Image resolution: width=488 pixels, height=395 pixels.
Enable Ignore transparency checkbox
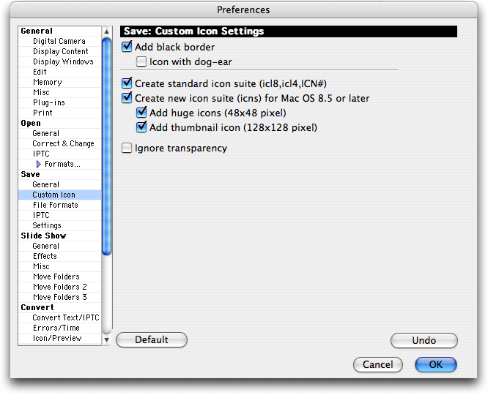(x=127, y=148)
